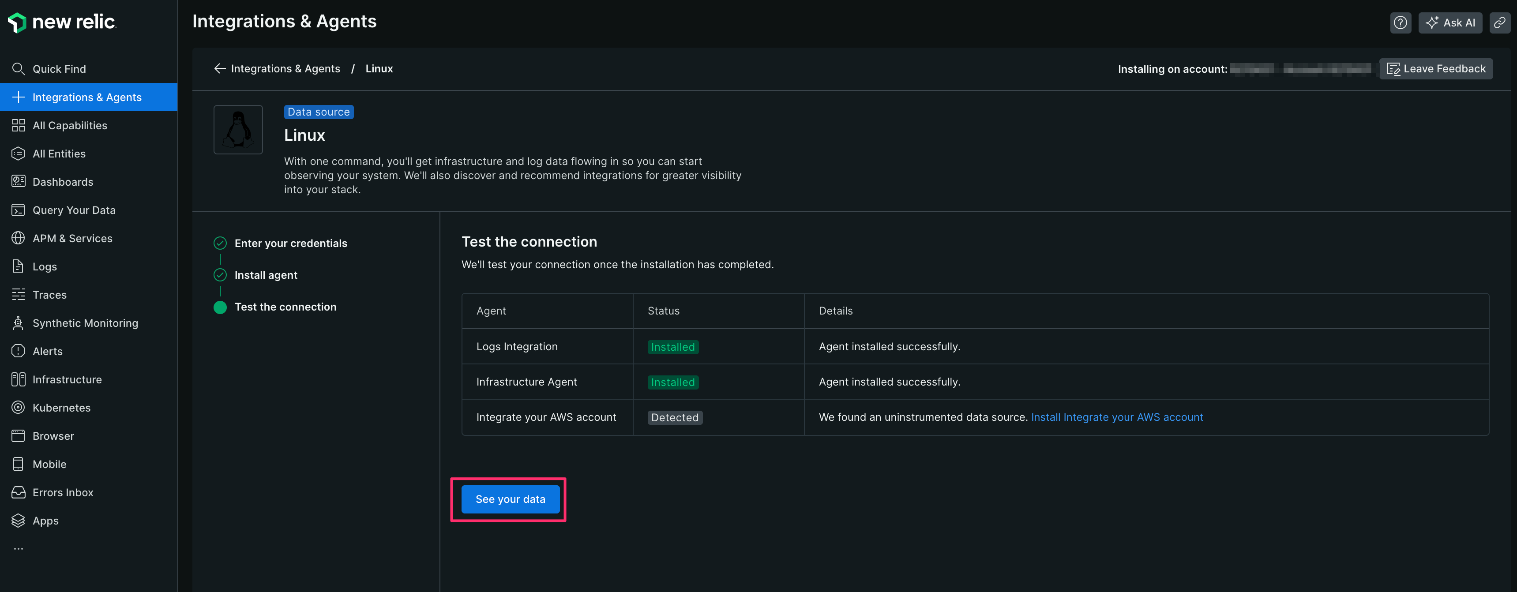Select the Infrastructure sidebar item
1517x592 pixels.
coord(67,379)
